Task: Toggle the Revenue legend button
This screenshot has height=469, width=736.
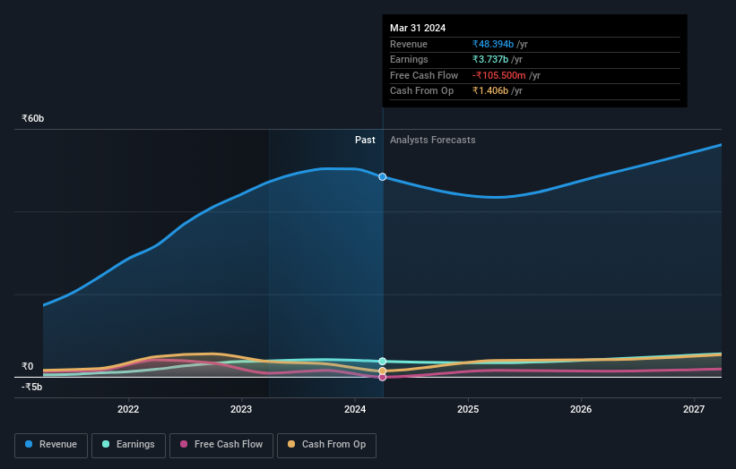Action: pyautogui.click(x=51, y=445)
